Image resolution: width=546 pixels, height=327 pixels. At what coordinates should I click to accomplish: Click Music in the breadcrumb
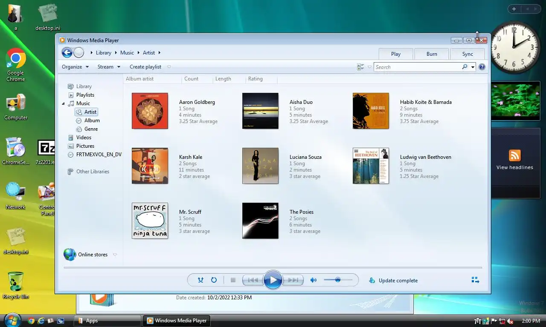(x=127, y=53)
